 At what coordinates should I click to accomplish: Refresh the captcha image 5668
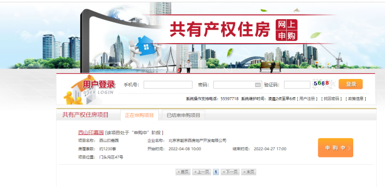(324, 84)
